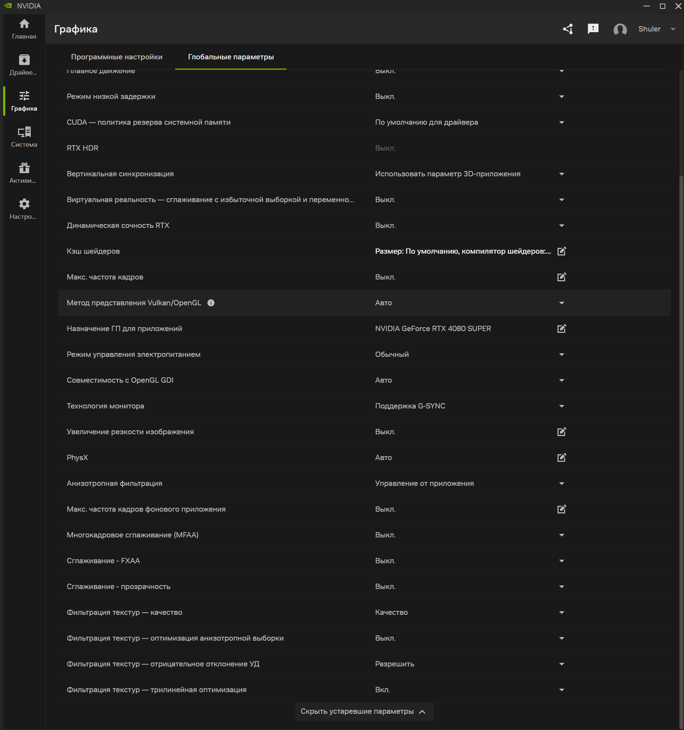Switch to Программные настройки tab
Screen dimensions: 684x730
(117, 57)
